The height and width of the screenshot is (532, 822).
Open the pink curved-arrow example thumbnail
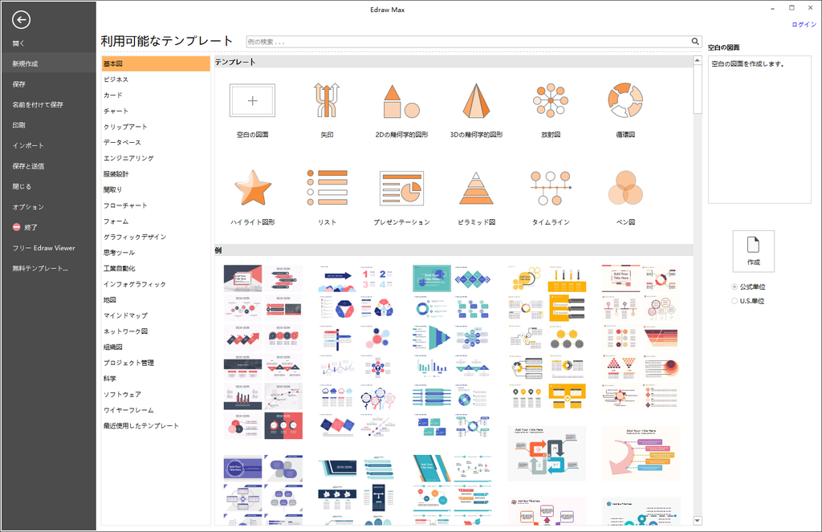tap(641, 453)
